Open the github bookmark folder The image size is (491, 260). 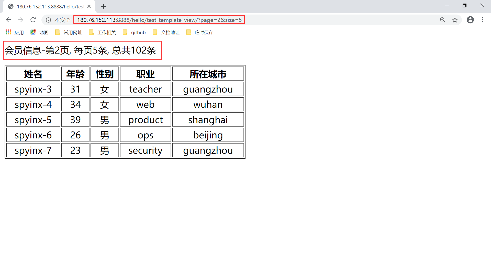click(x=134, y=32)
